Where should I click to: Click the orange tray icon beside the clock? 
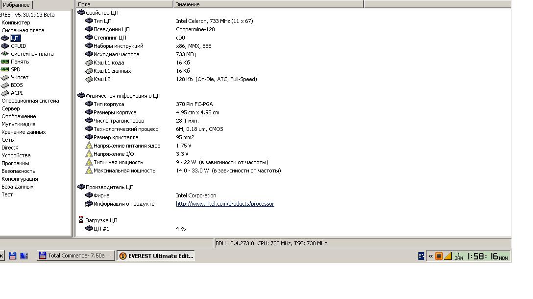439,256
